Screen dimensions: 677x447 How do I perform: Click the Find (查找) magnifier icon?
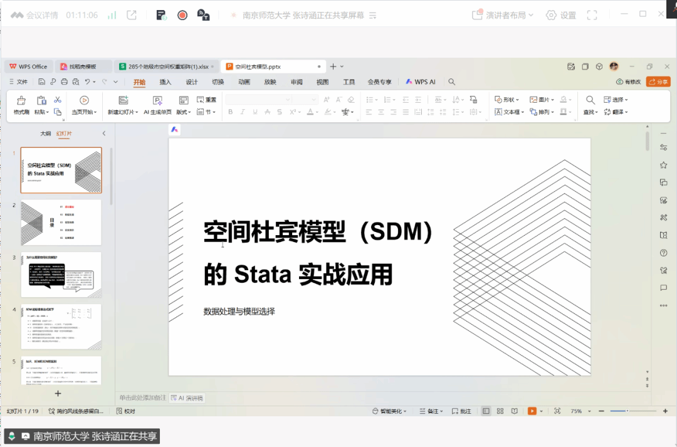(590, 100)
